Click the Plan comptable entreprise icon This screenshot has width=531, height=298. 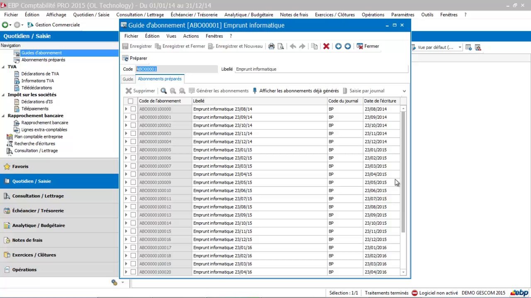(10, 137)
